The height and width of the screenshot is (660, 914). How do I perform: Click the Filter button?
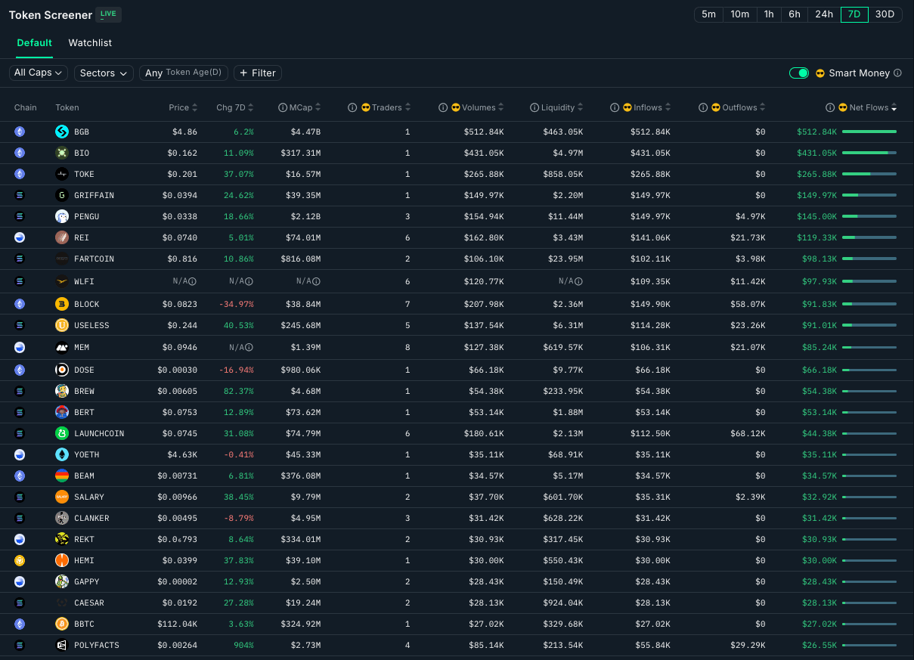coord(258,73)
